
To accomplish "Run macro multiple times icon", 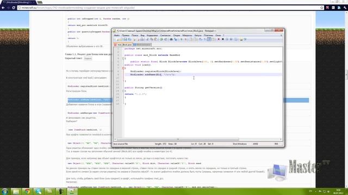I will 231,40.
